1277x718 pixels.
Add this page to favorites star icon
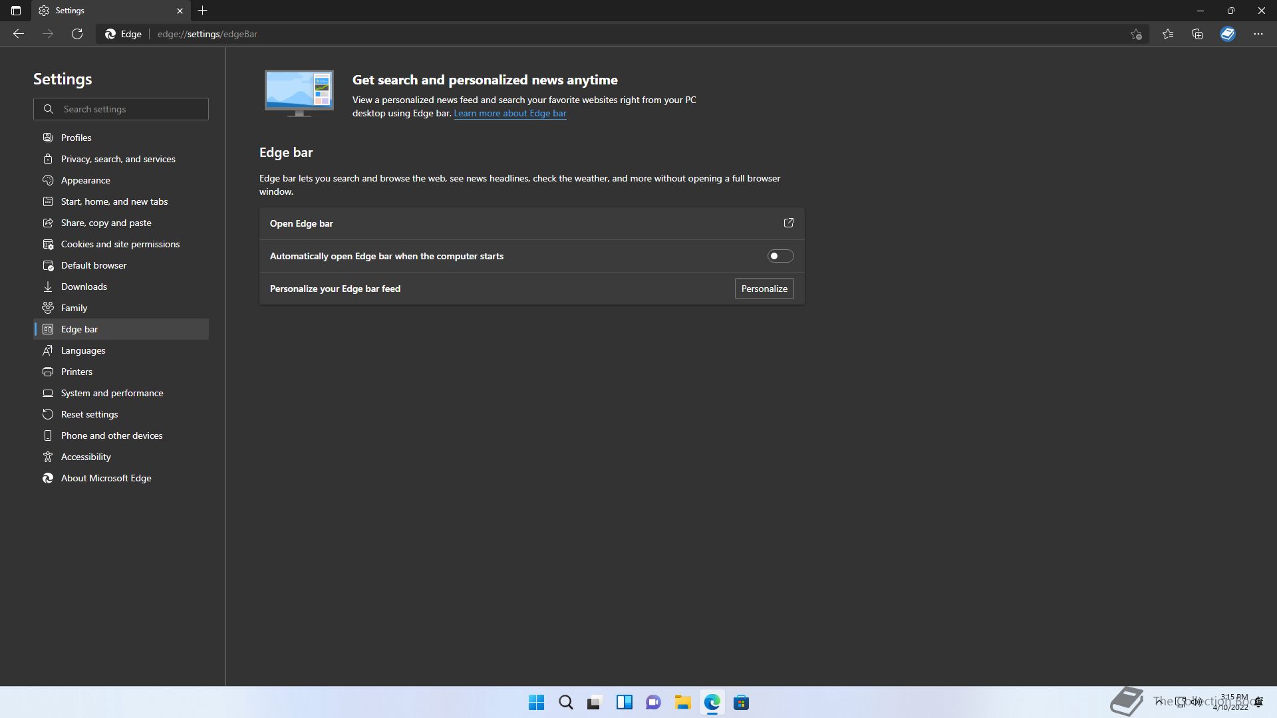click(1136, 34)
